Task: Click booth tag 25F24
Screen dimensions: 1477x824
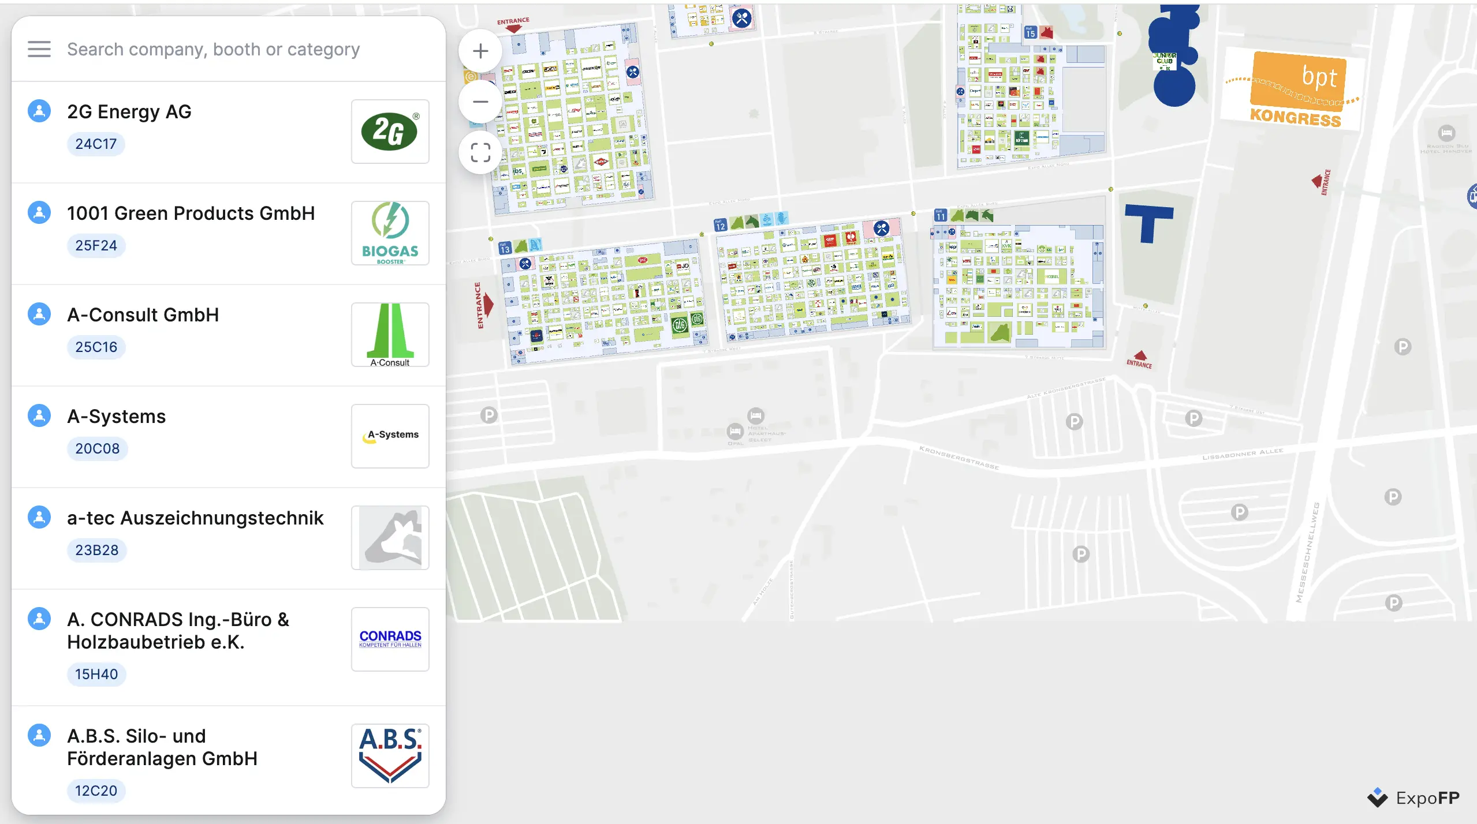Action: tap(96, 245)
